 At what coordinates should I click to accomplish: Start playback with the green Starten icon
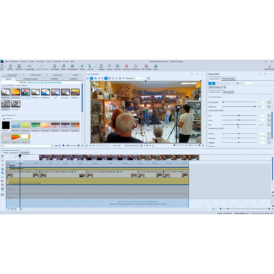(82, 66)
